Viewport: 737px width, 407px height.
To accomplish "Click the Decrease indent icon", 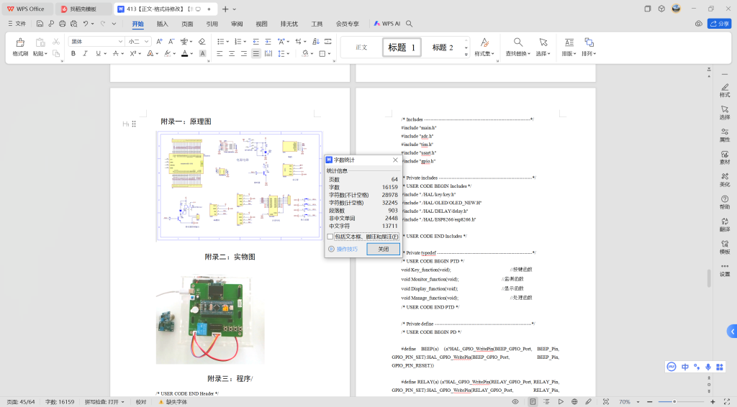I will (256, 41).
